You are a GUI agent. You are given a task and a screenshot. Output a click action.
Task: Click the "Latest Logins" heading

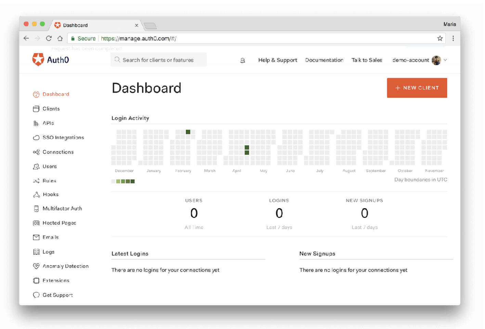click(130, 254)
